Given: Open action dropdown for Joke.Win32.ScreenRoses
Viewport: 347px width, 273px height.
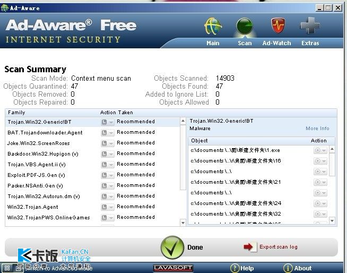Looking at the screenshot, I should point(108,143).
